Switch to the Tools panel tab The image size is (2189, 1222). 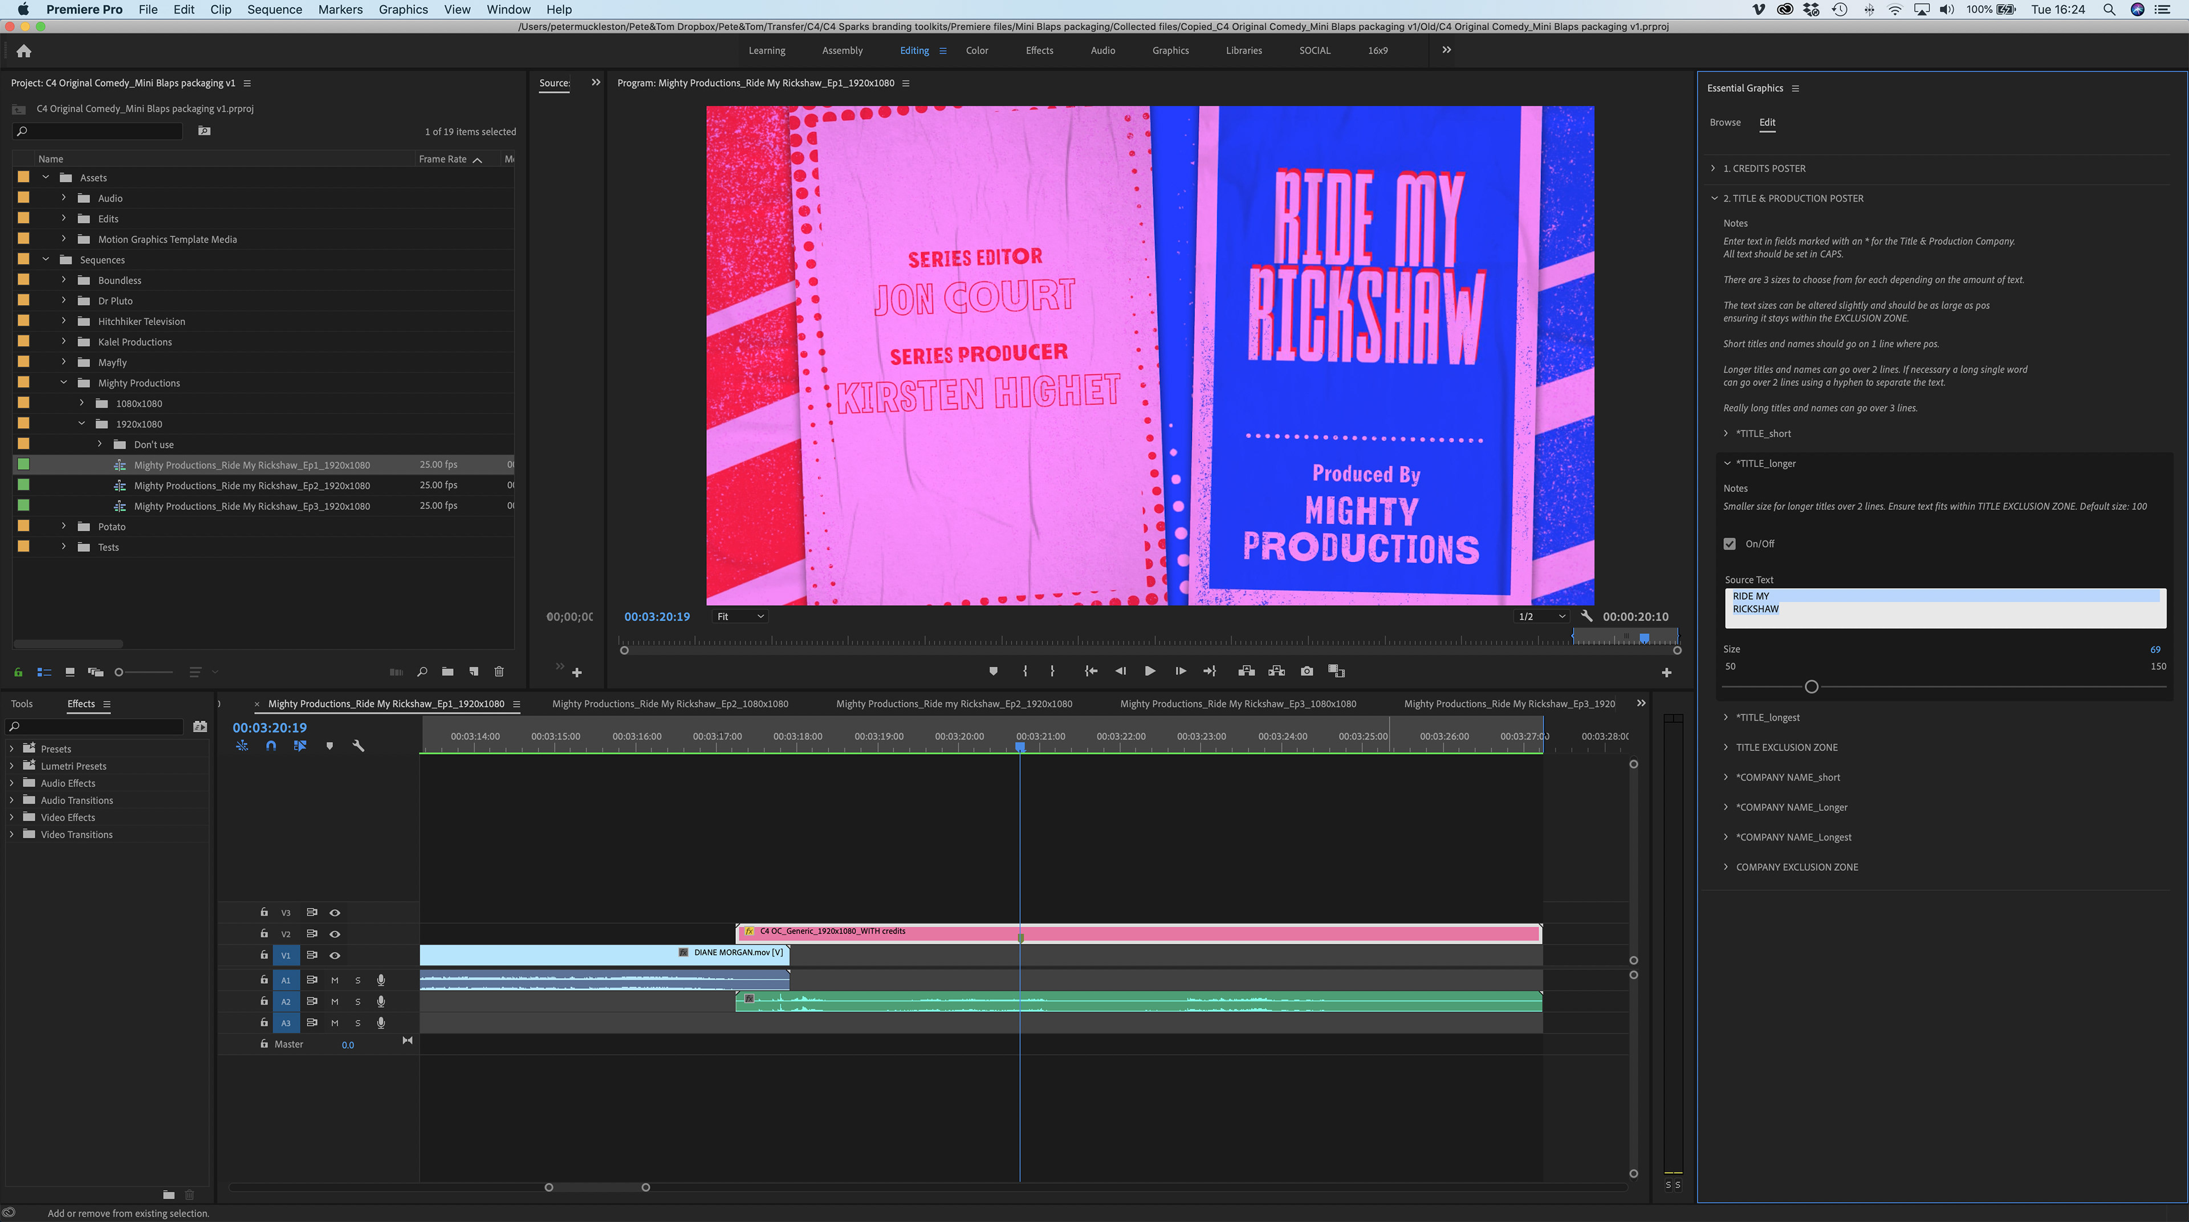point(22,704)
